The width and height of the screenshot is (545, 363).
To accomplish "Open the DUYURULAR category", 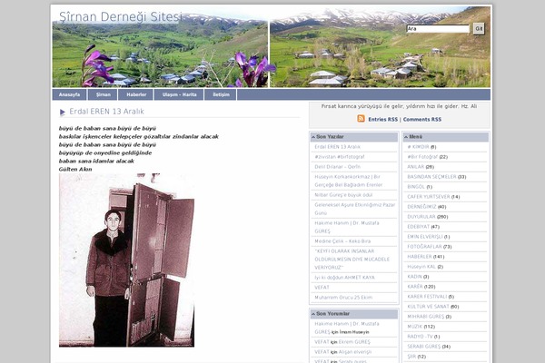I will tap(421, 217).
